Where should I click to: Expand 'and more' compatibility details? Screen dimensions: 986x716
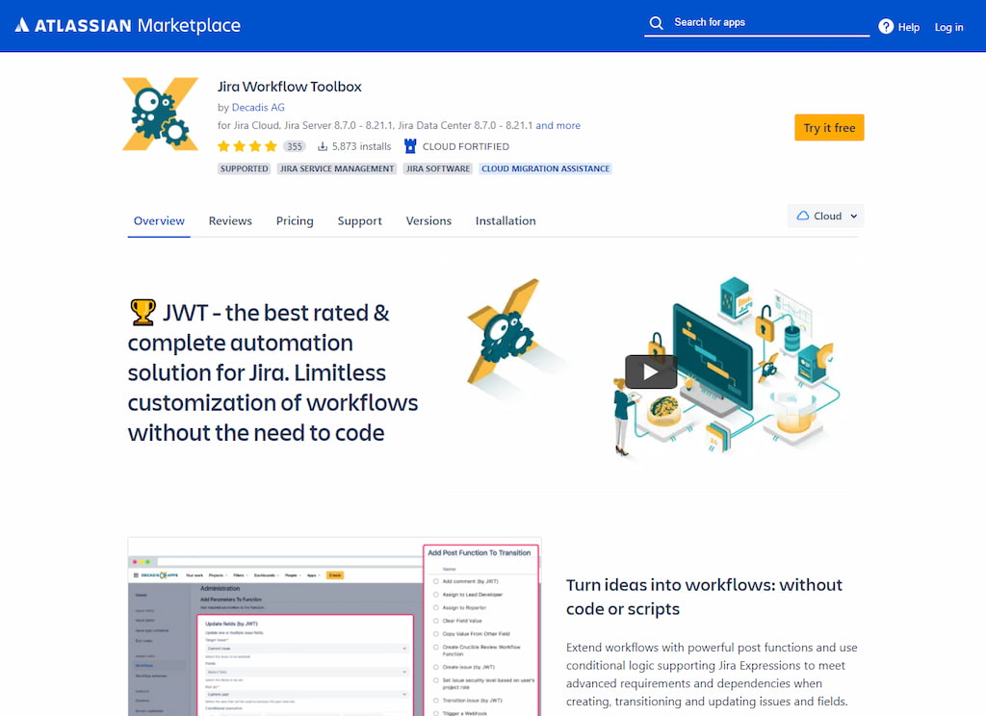tap(559, 125)
